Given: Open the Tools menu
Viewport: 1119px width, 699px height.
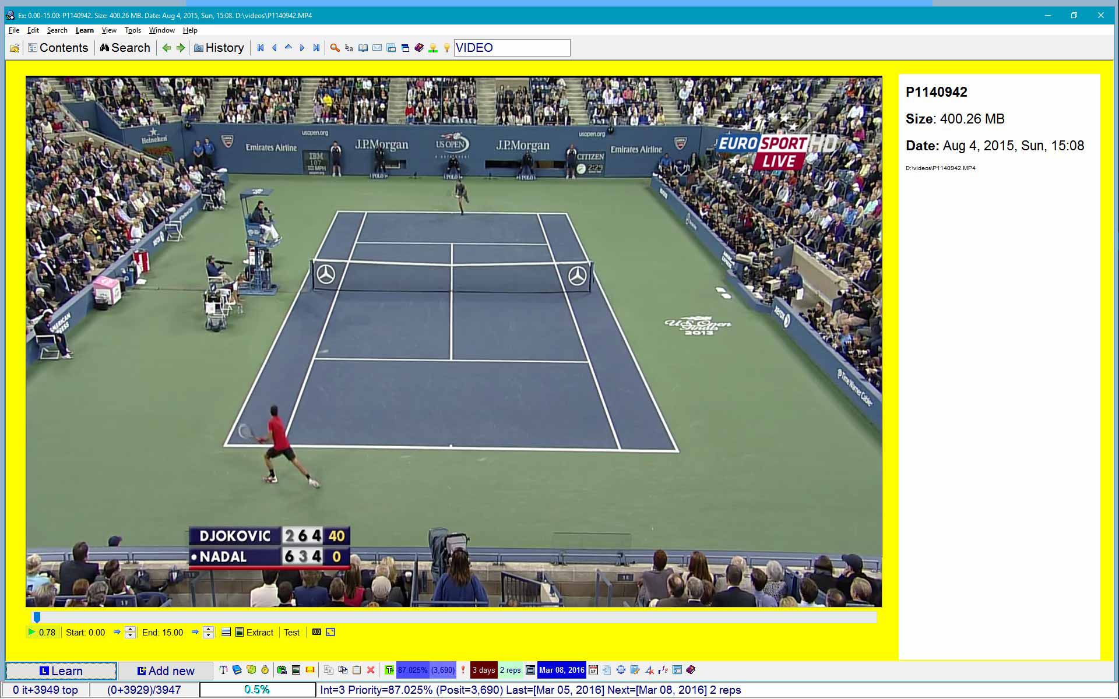Looking at the screenshot, I should 132,30.
